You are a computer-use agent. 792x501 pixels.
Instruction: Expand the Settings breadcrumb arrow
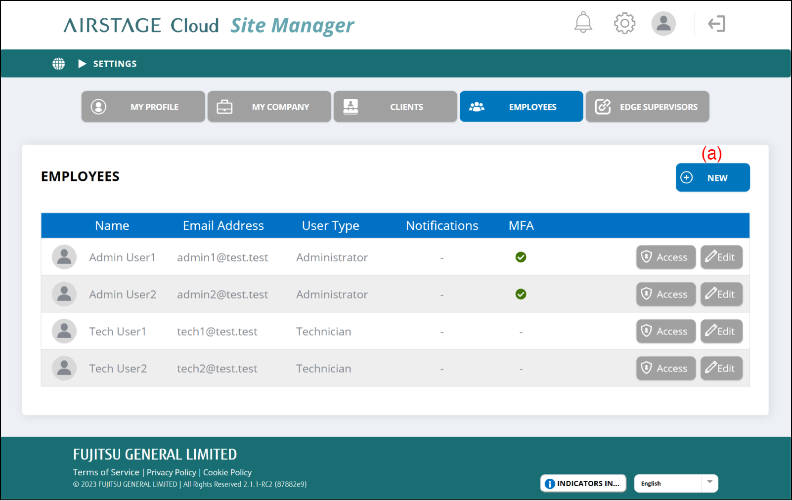82,64
